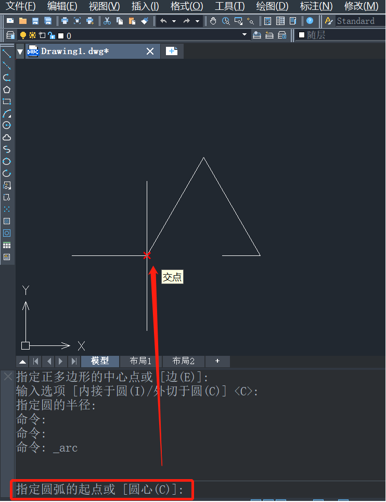
Task: Expand the drawing tabs list triangle
Action: click(x=20, y=52)
